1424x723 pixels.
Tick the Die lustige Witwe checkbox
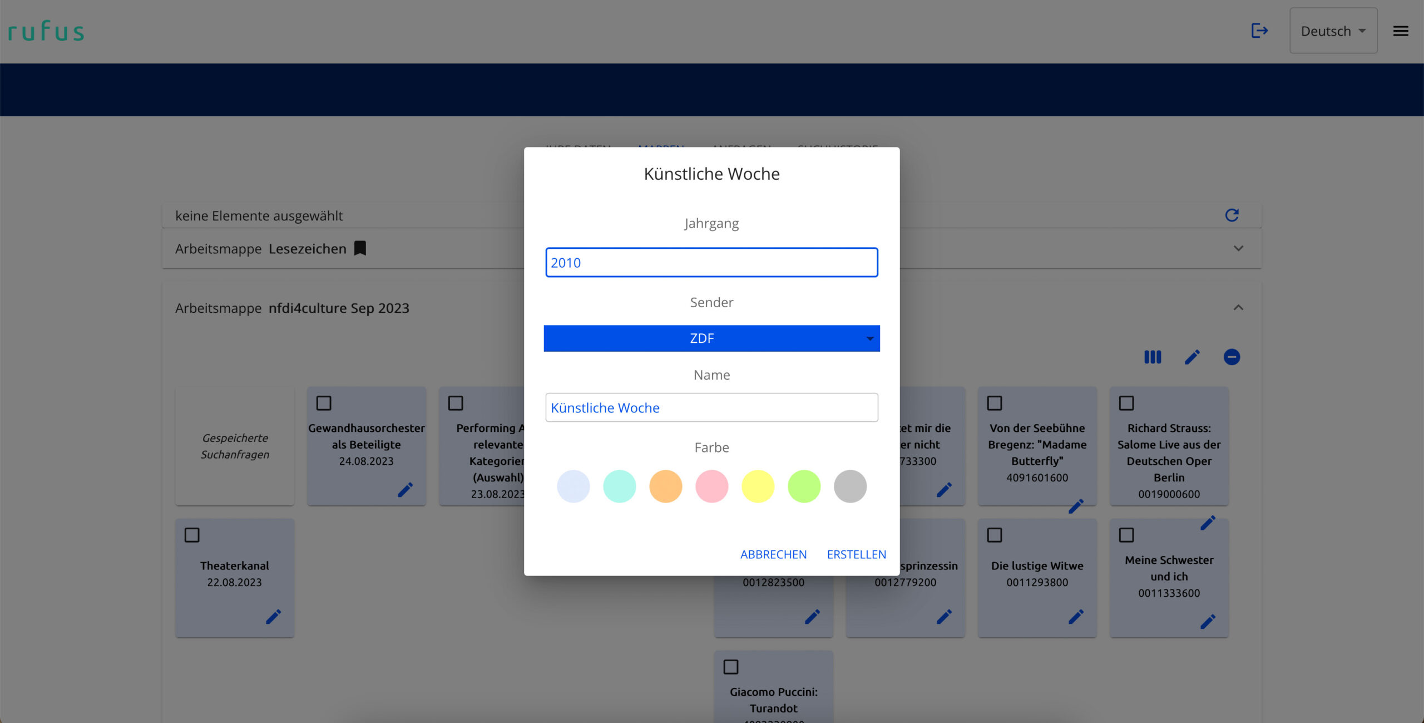(x=994, y=535)
